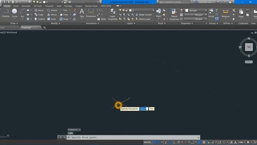The image size is (257, 145).
Task: Click the Rotate tool
Action: tap(52, 10)
